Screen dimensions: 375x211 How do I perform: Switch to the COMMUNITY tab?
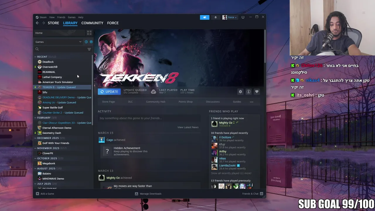pos(92,23)
